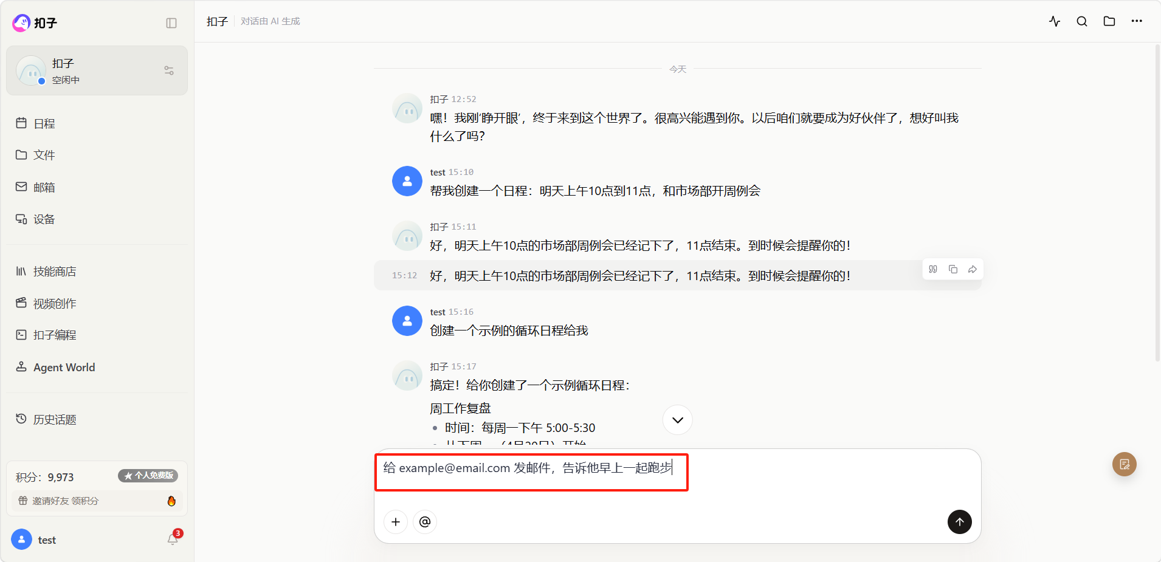Click the 扣子 logo icon
Image resolution: width=1161 pixels, height=562 pixels.
pos(21,22)
